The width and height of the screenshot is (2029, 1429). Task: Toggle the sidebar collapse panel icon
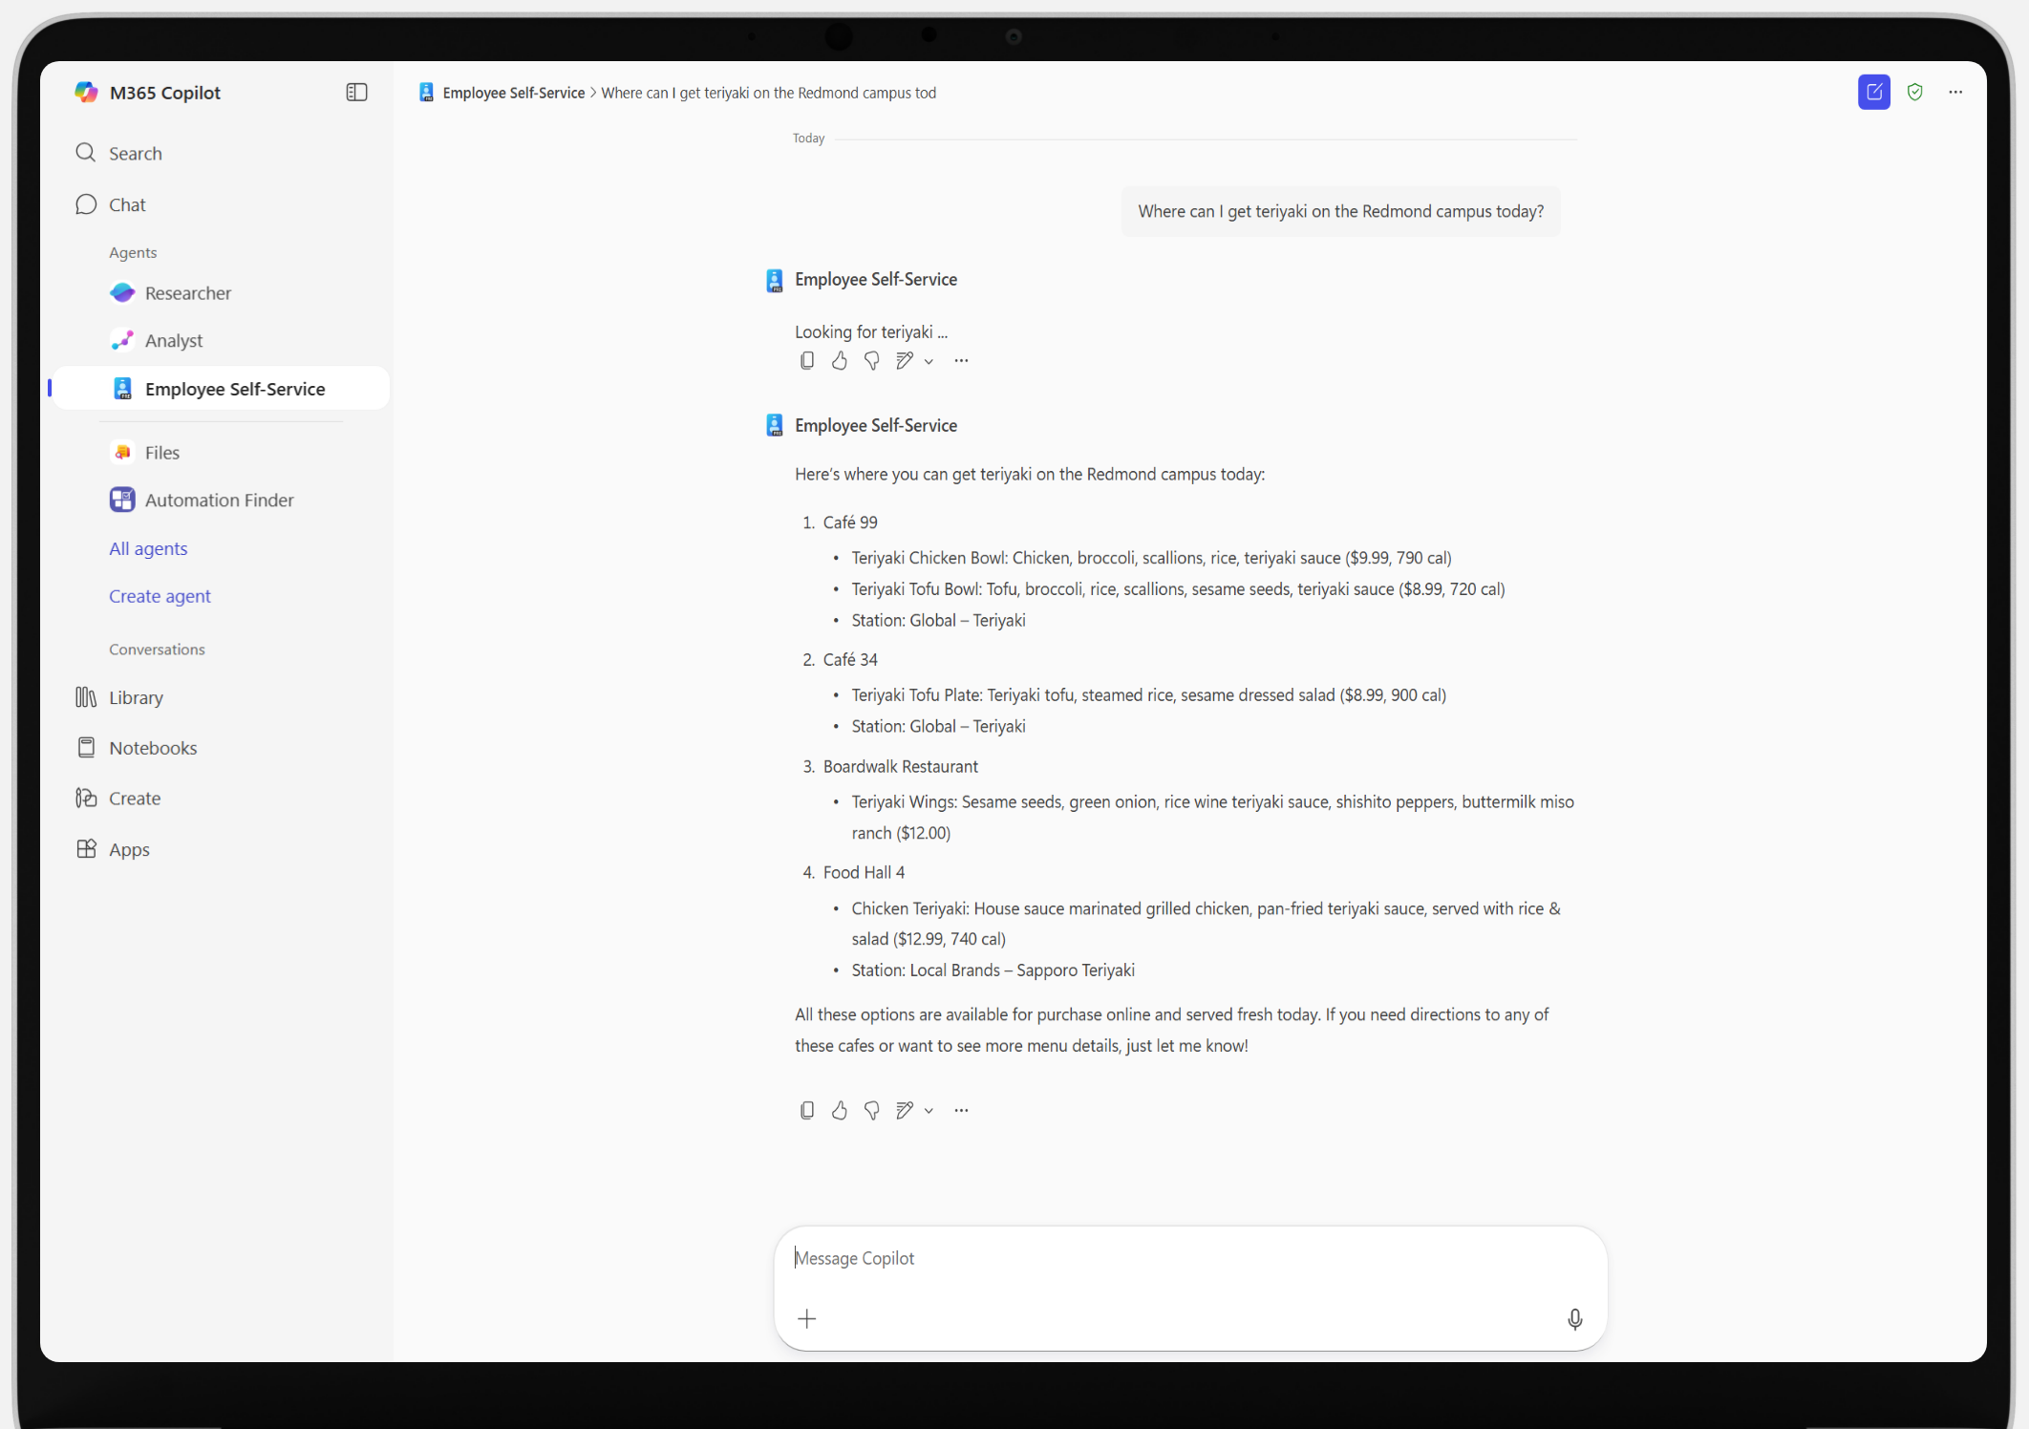coord(356,93)
